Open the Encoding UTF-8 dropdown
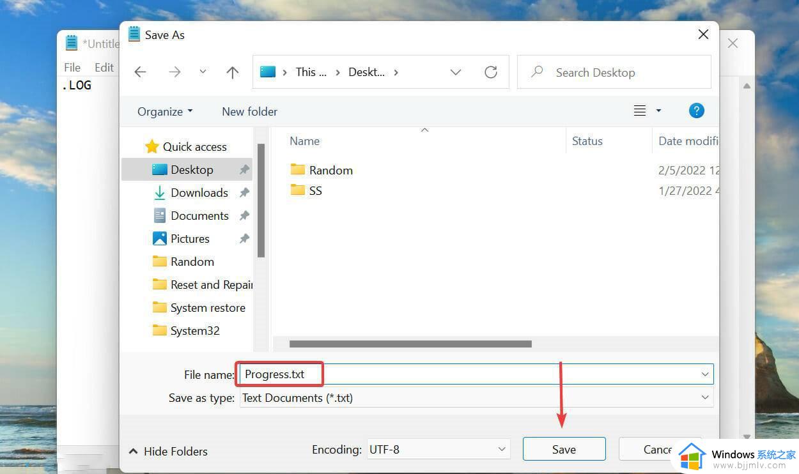 click(x=438, y=450)
